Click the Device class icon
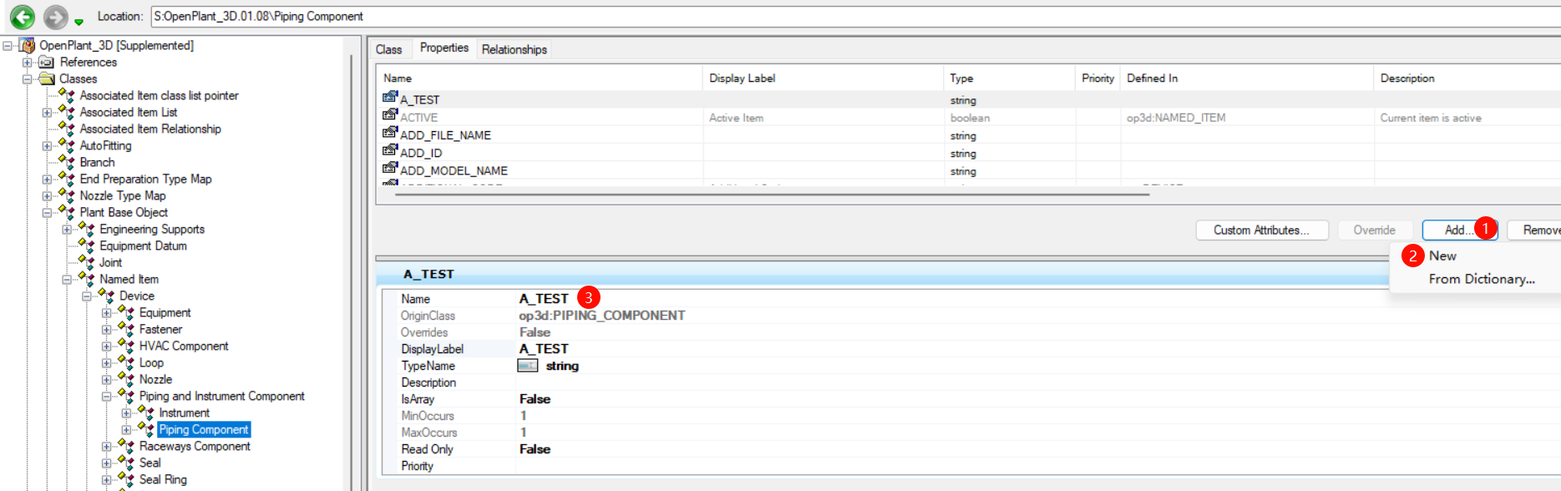This screenshot has width=1561, height=491. click(107, 296)
